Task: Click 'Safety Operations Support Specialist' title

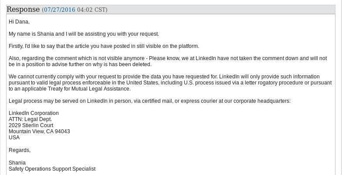Action: [52, 169]
